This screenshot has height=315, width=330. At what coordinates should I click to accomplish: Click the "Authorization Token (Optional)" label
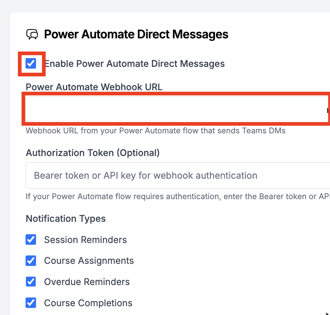[x=93, y=153]
